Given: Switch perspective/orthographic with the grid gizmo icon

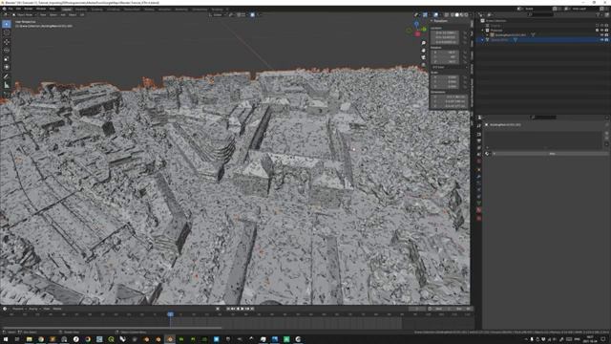Looking at the screenshot, I should click(424, 65).
